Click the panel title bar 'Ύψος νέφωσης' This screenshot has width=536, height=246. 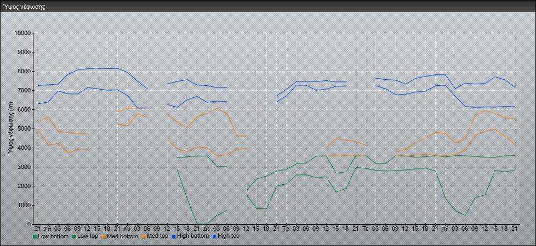pyautogui.click(x=268, y=7)
